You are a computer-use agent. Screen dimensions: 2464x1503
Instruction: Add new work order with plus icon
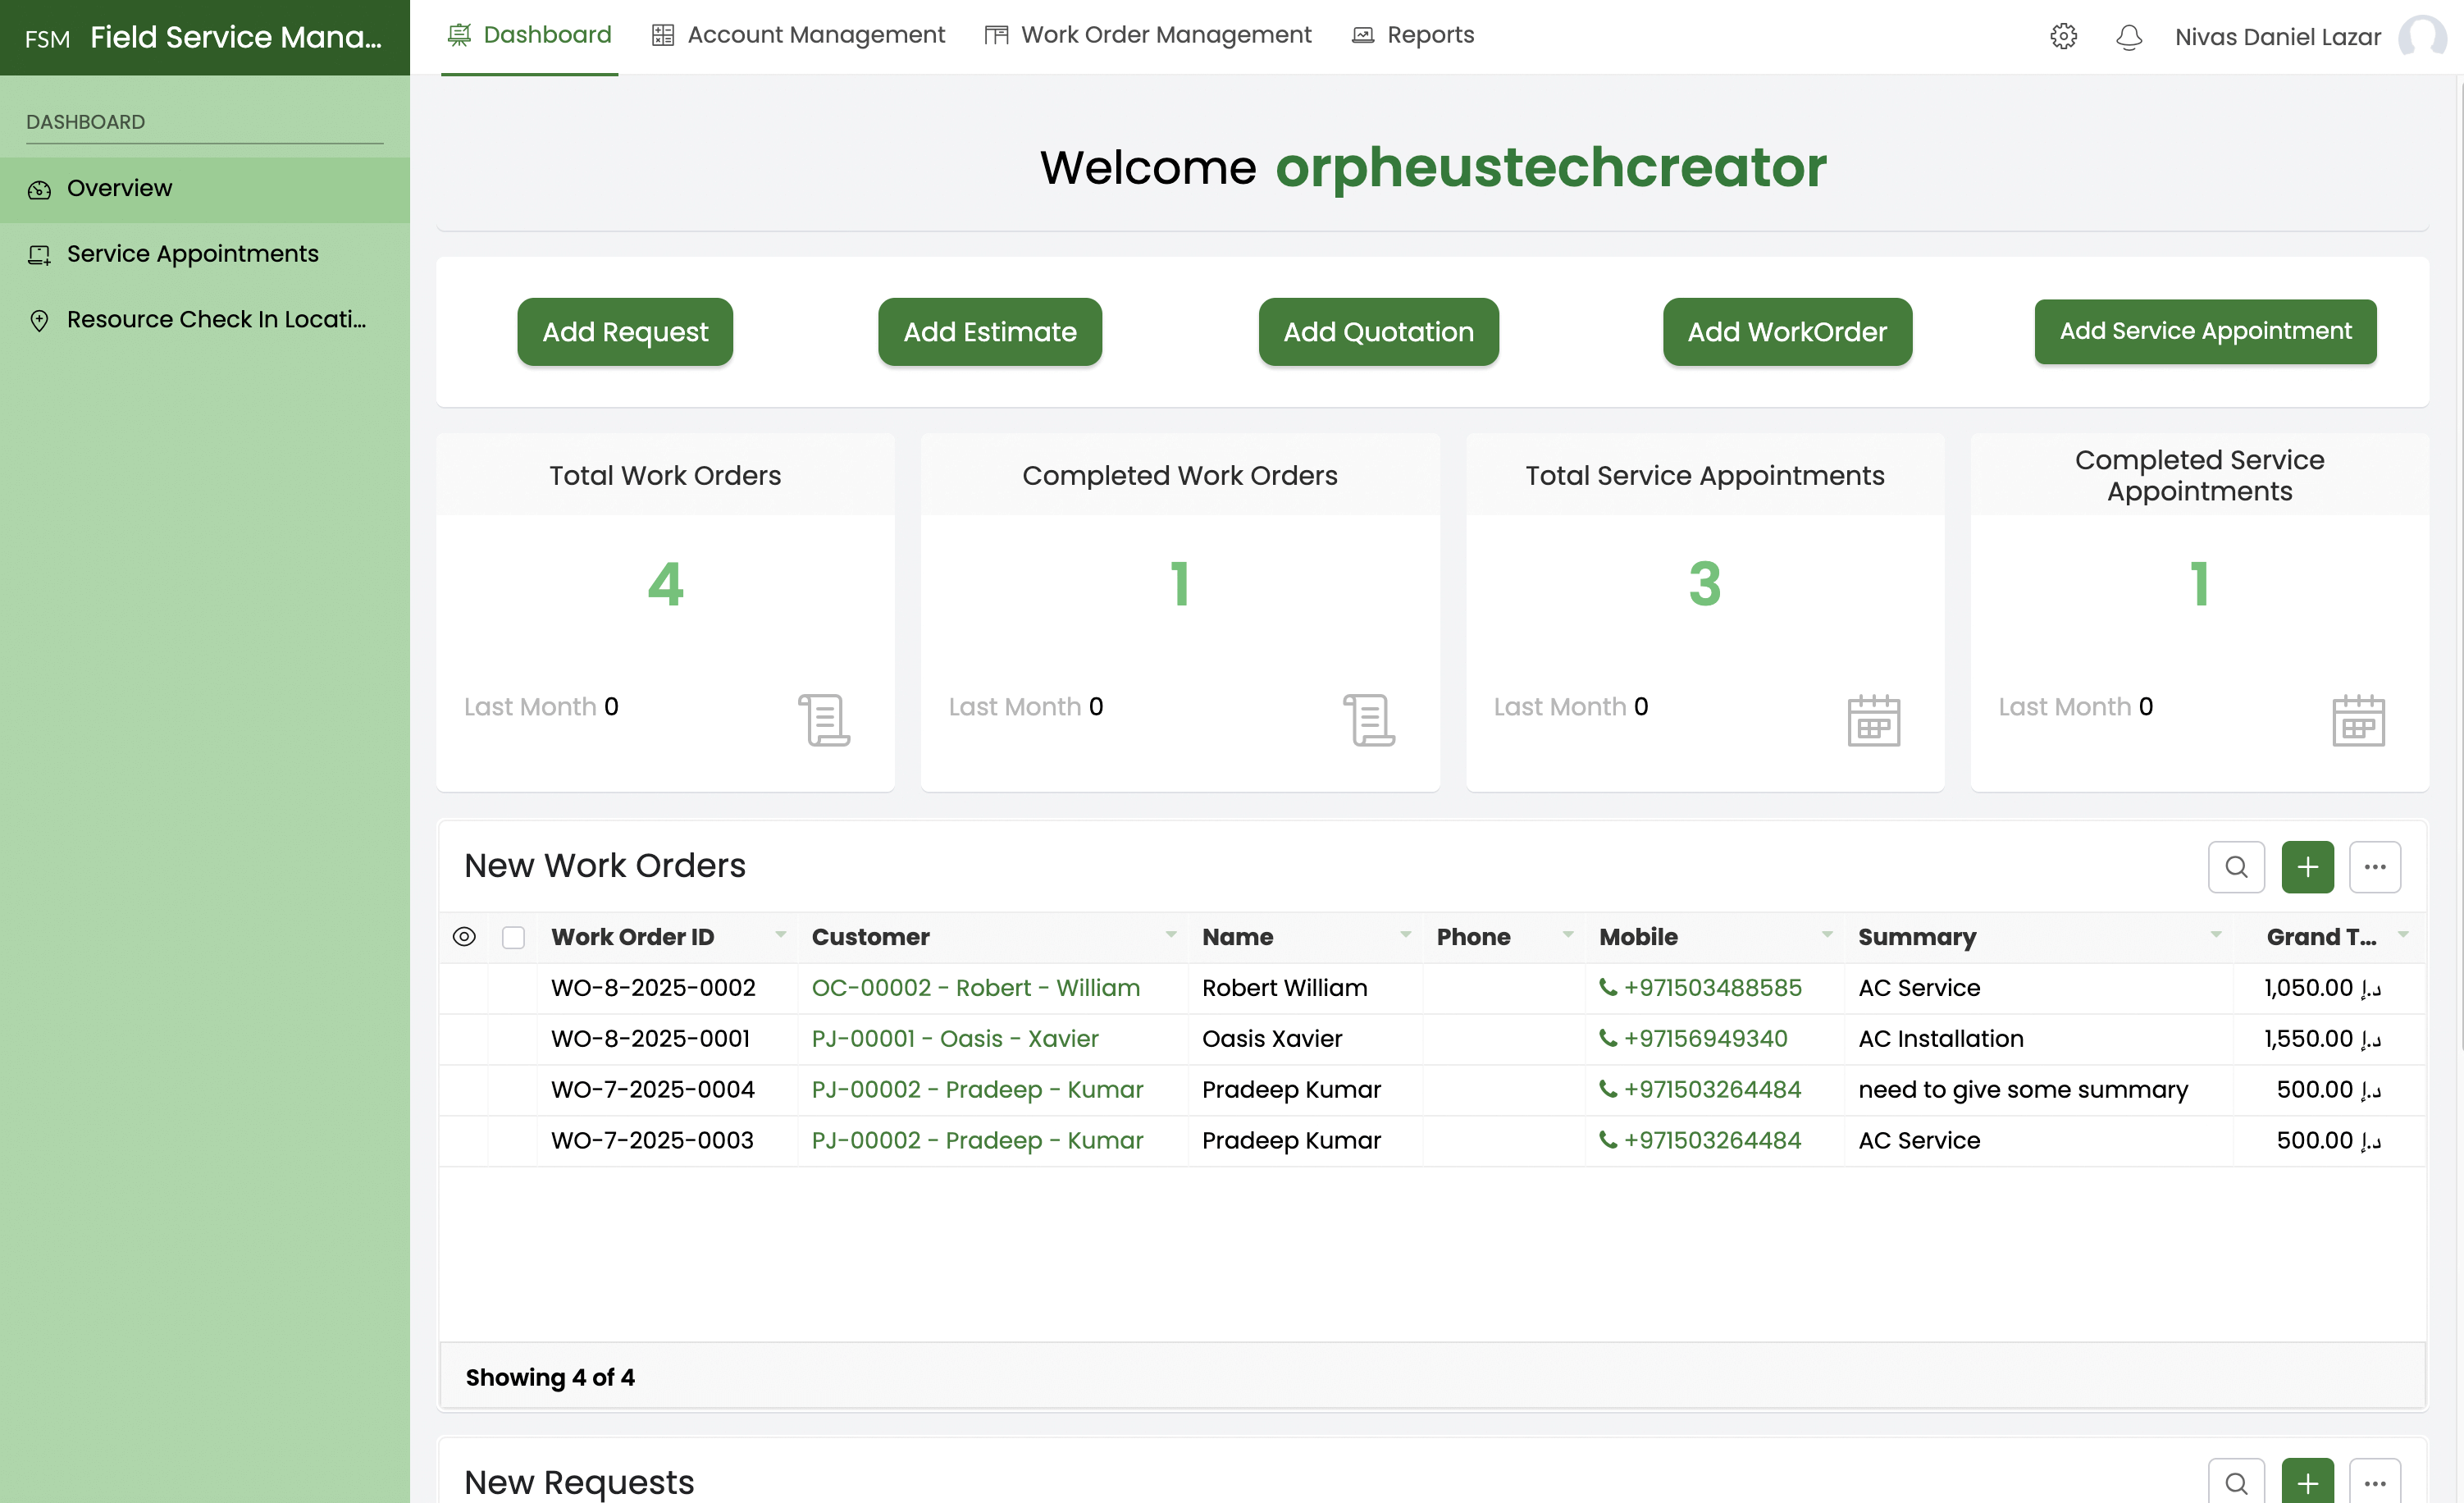pyautogui.click(x=2307, y=867)
